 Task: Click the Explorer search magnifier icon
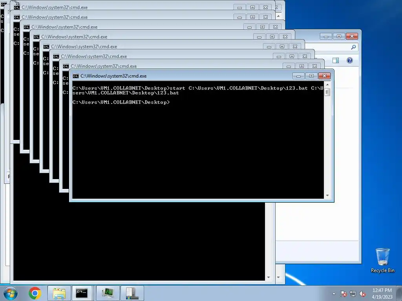click(x=353, y=47)
